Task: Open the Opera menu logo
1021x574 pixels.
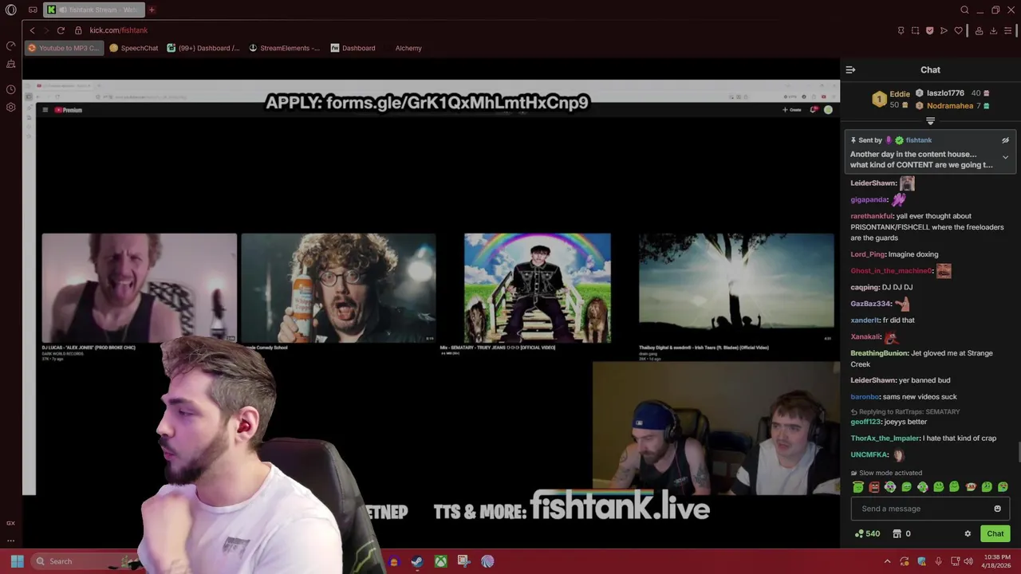Action: click(10, 10)
